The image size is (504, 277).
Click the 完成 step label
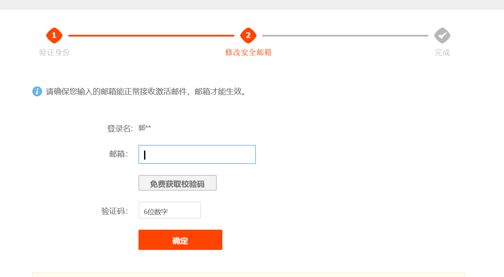pyautogui.click(x=442, y=52)
